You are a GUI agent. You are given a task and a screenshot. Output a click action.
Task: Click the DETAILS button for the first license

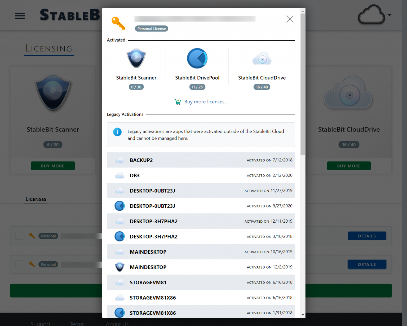tap(367, 236)
